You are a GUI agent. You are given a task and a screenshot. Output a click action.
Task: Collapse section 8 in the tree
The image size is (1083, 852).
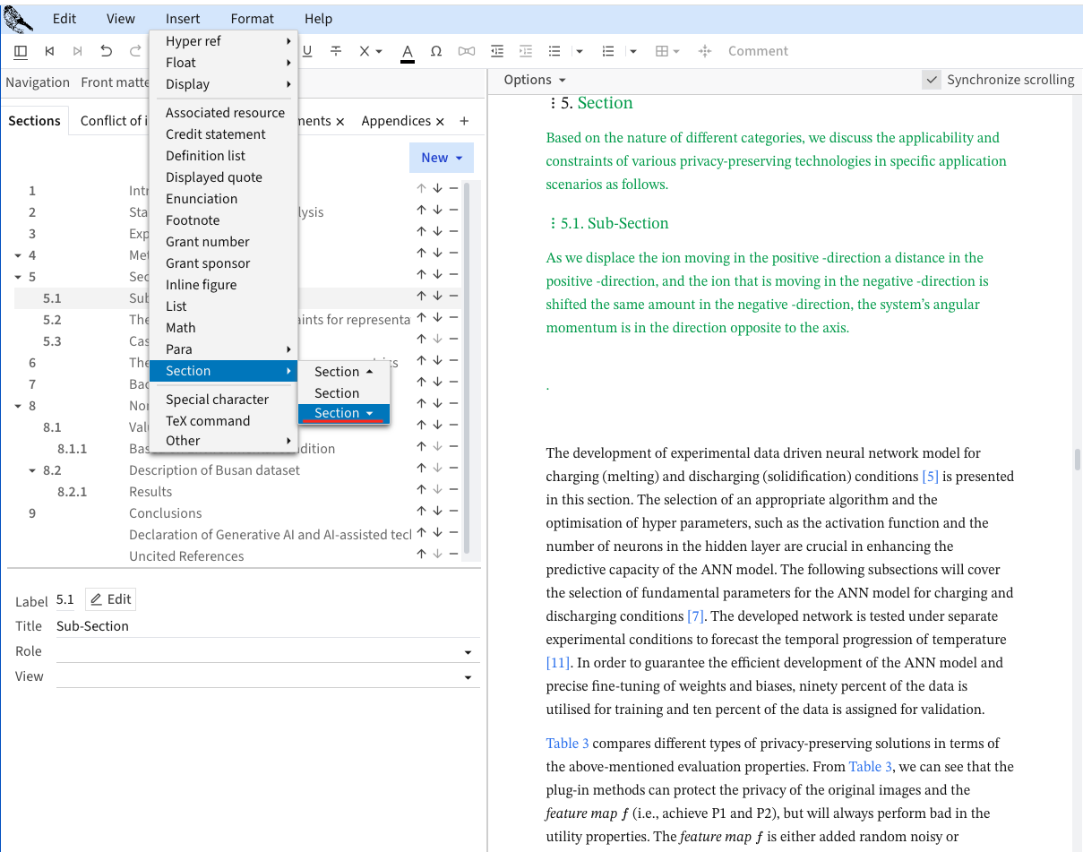(x=19, y=406)
